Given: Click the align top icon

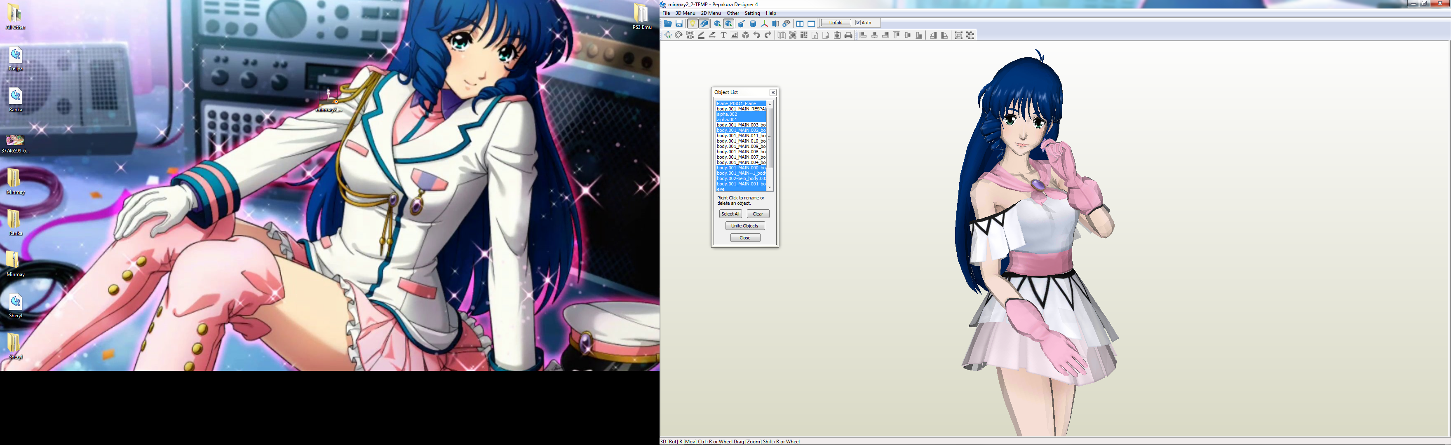Looking at the screenshot, I should coord(897,35).
